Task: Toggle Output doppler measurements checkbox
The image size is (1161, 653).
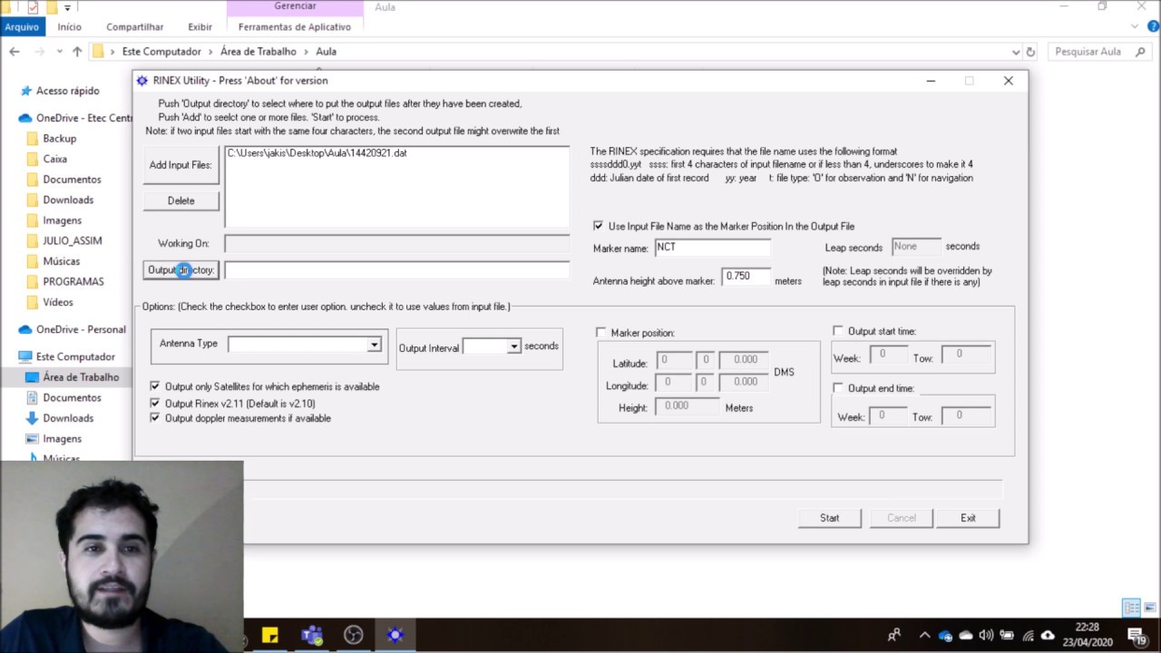Action: click(154, 418)
